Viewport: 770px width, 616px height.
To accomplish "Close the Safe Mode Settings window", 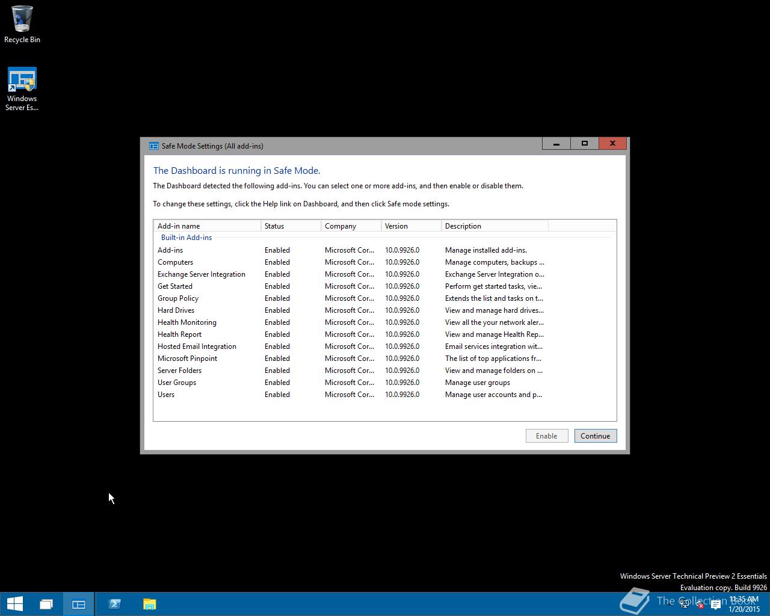I will (x=612, y=143).
